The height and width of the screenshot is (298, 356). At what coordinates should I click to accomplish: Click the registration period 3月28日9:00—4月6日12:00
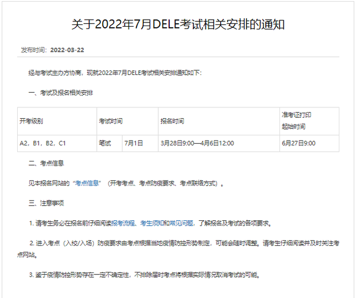pyautogui.click(x=219, y=143)
